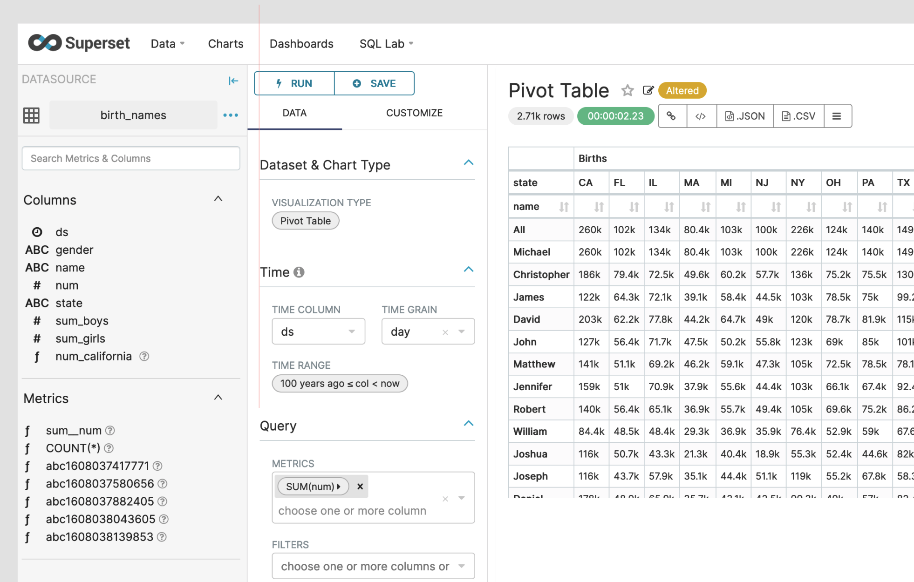914x582 pixels.
Task: Open the Time Column ds dropdown
Action: 318,332
